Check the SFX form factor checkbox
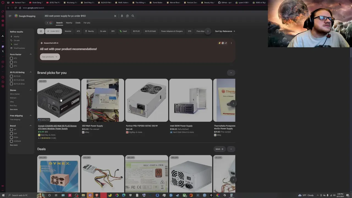Viewport: 352px width, 198px height. pos(11,62)
